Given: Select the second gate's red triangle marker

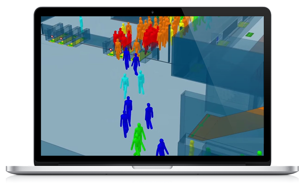Looking at the screenshot, I should (61, 38).
